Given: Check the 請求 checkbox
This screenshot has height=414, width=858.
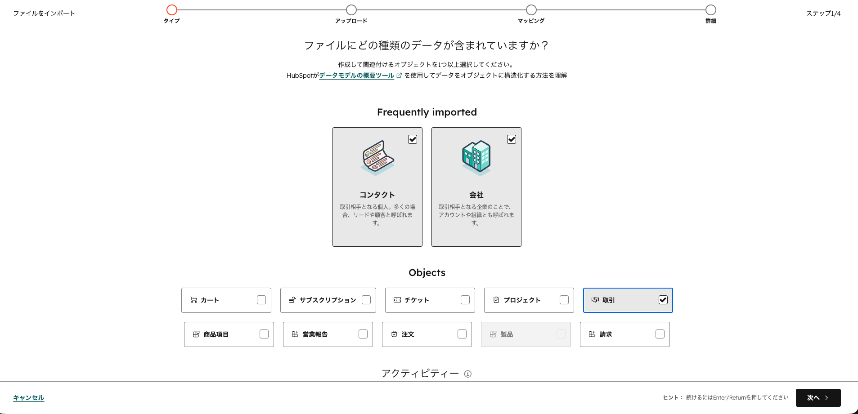Looking at the screenshot, I should [660, 334].
